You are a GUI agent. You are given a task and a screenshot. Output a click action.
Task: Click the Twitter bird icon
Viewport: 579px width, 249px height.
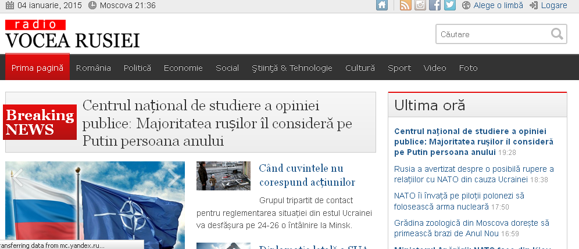449,6
